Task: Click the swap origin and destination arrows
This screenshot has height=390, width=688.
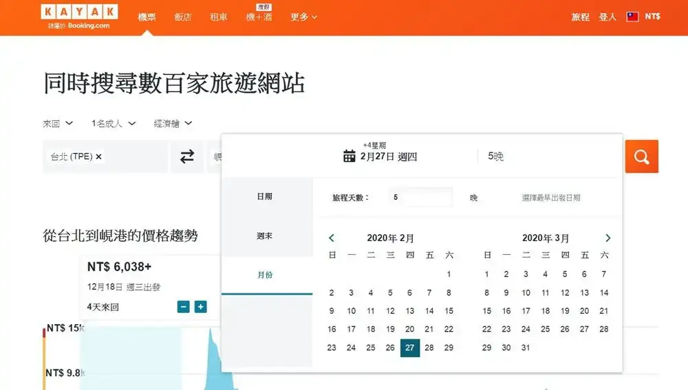Action: tap(187, 157)
